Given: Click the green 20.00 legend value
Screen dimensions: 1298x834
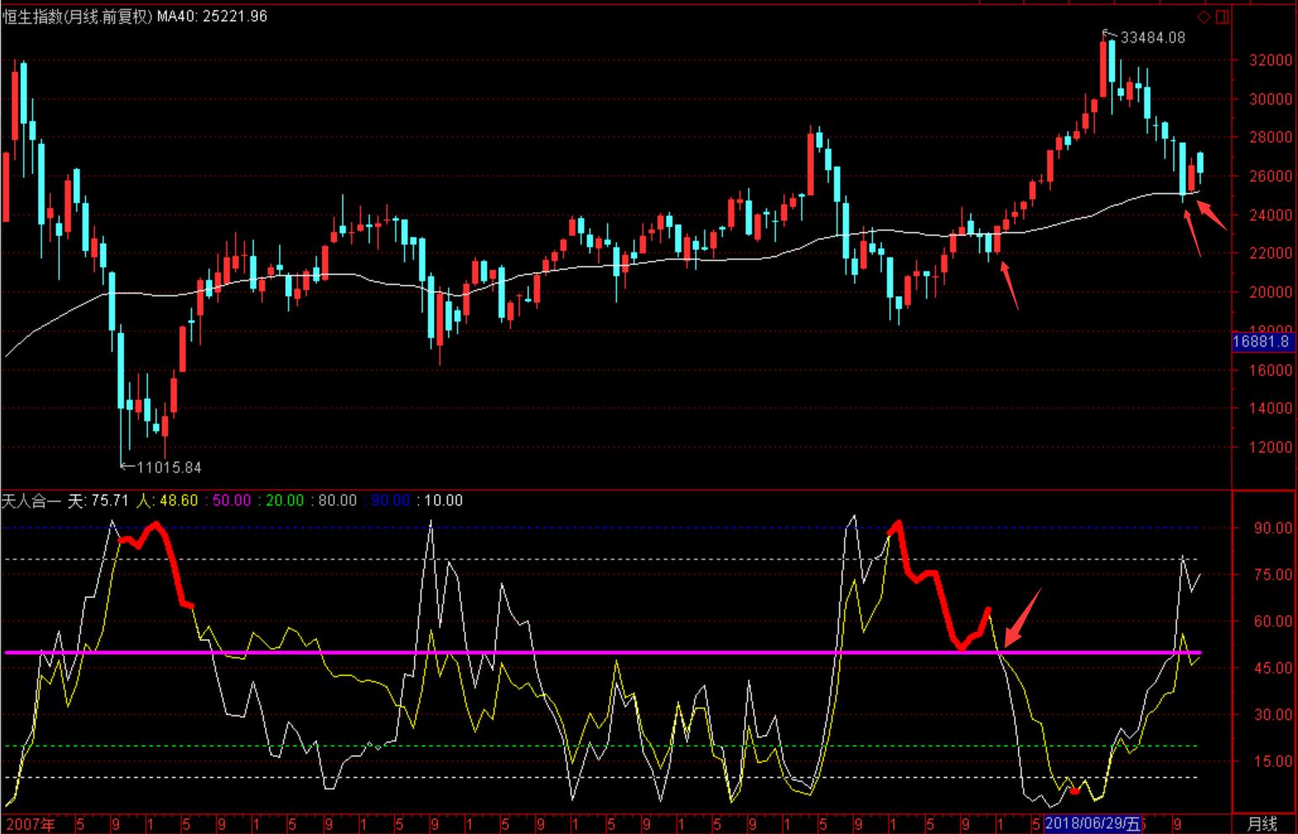Looking at the screenshot, I should click(x=285, y=501).
